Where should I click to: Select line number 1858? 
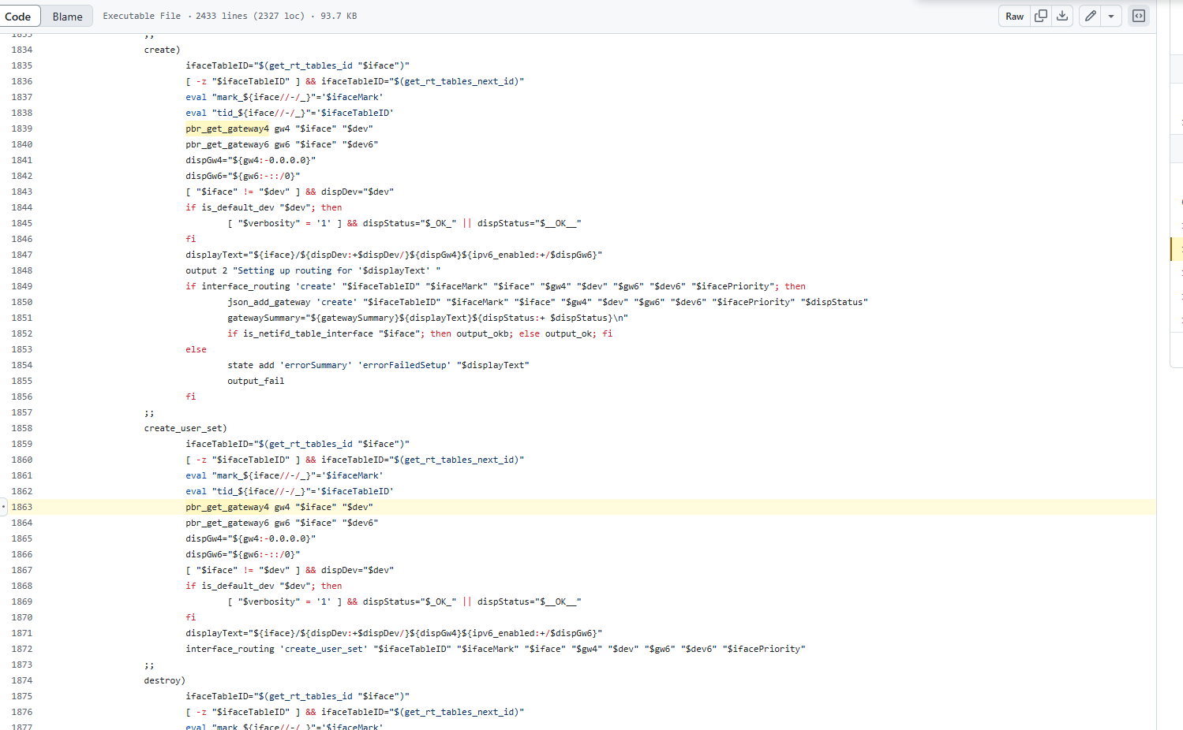(x=22, y=428)
